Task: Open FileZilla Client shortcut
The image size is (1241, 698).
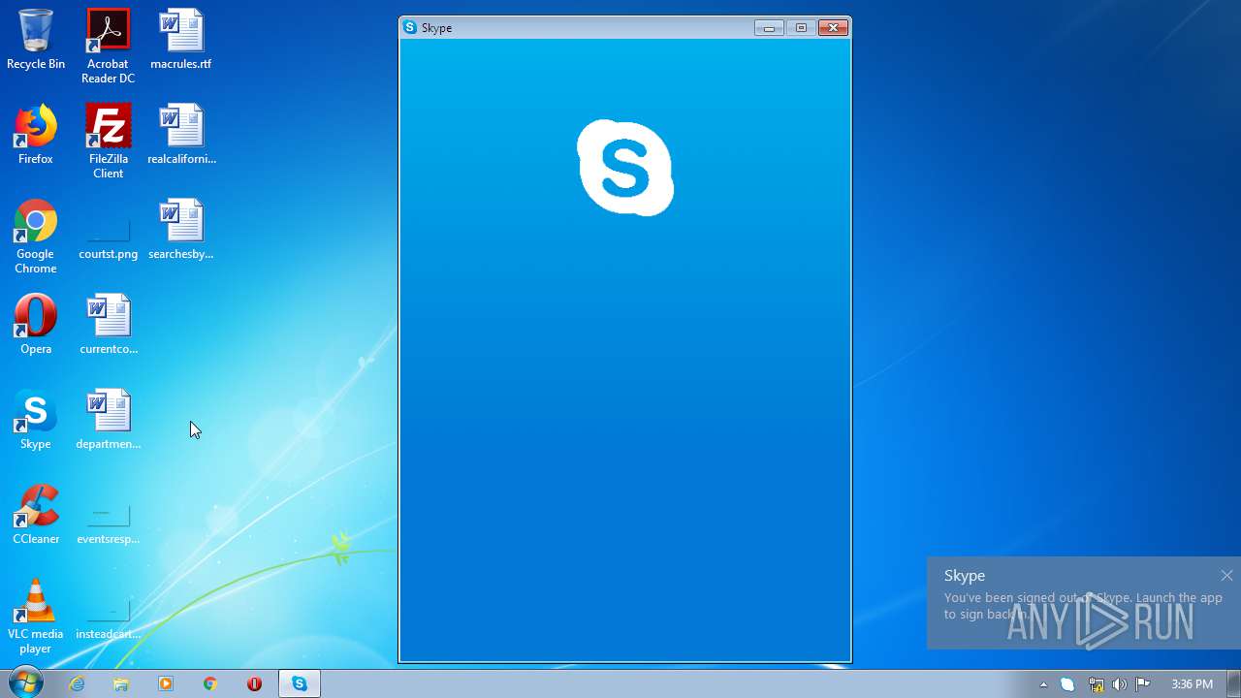Action: 108,141
